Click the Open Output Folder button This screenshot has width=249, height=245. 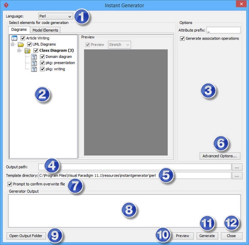coord(26,236)
